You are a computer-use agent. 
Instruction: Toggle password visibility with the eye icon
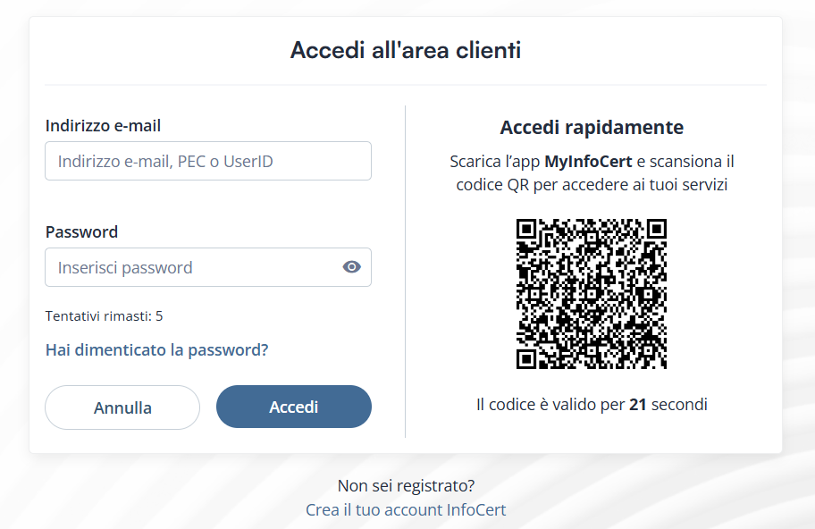352,267
